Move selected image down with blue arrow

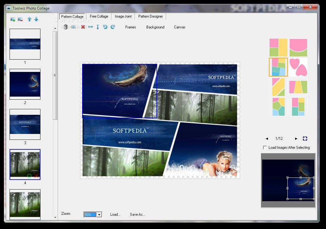36,19
